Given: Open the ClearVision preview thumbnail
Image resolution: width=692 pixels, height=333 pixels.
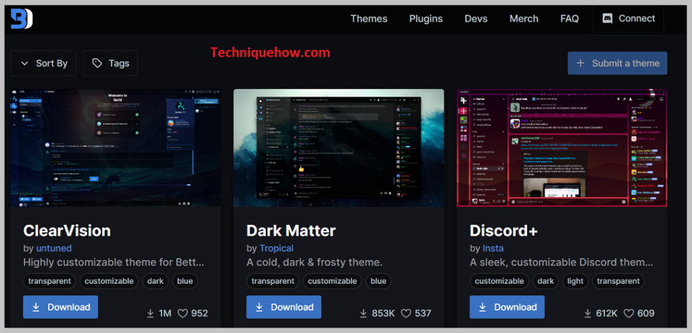Looking at the screenshot, I should [x=116, y=148].
